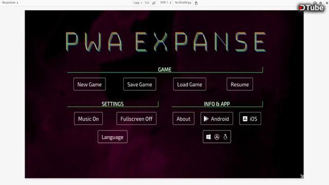This screenshot has height=185, width=329.
Task: Close responsive design mode
Action: tap(327, 3)
